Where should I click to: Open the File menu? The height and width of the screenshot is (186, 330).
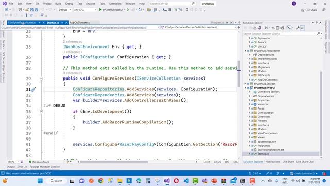point(11,4)
